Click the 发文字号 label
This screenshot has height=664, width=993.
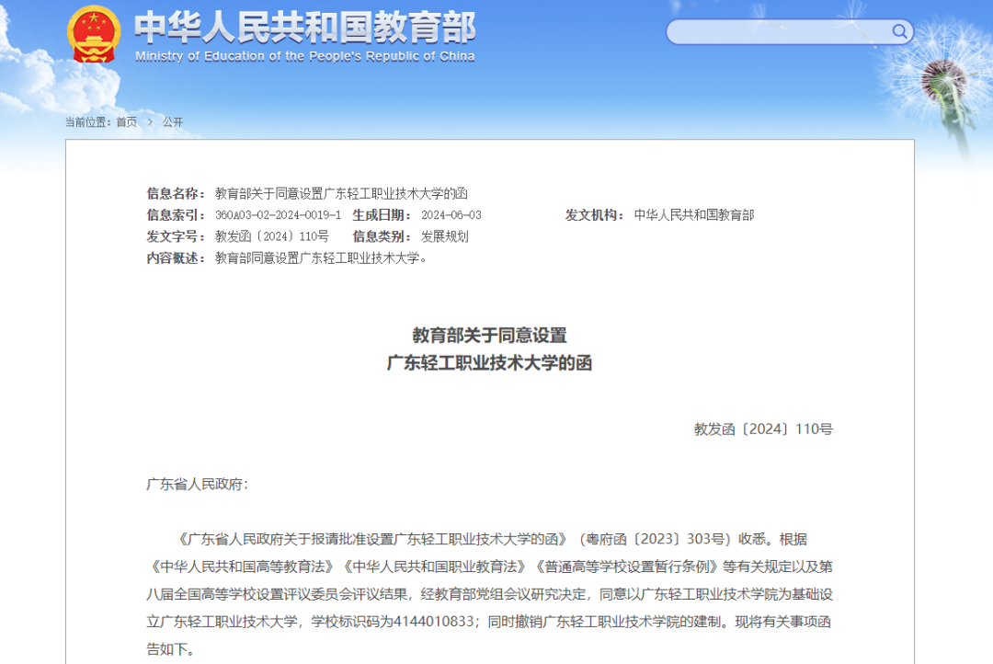tap(176, 236)
